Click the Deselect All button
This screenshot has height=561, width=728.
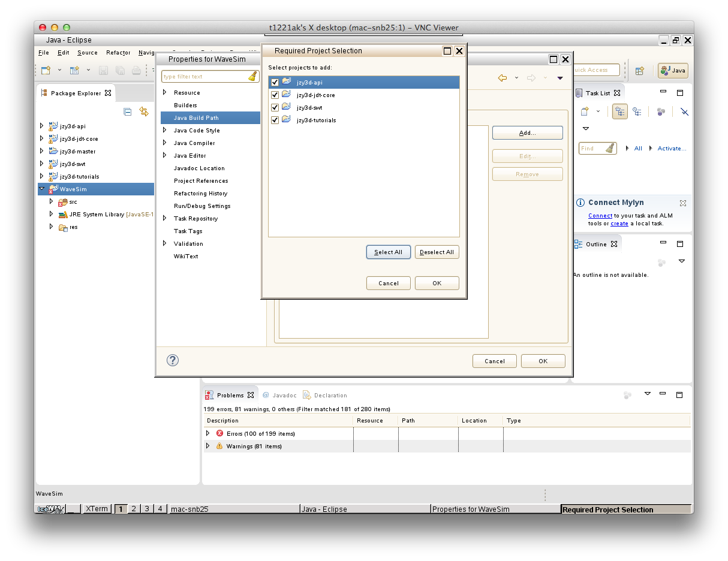[437, 252]
